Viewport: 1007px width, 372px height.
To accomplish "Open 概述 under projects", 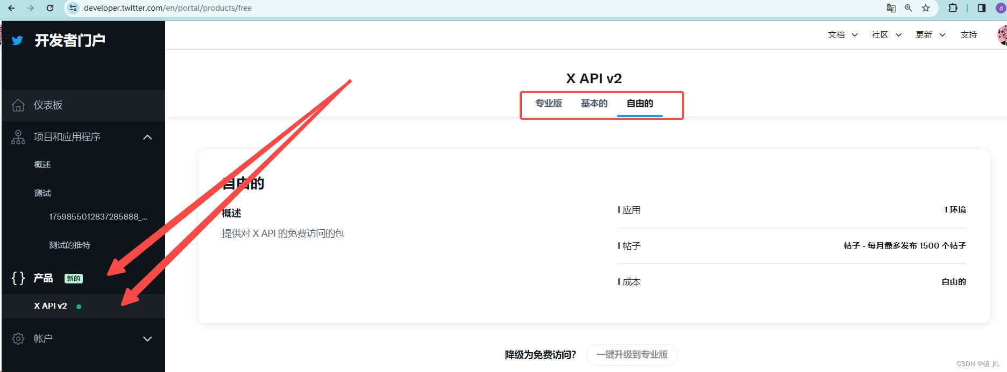I will pos(42,165).
